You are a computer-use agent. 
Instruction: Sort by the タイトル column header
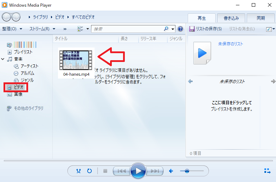pos(86,39)
